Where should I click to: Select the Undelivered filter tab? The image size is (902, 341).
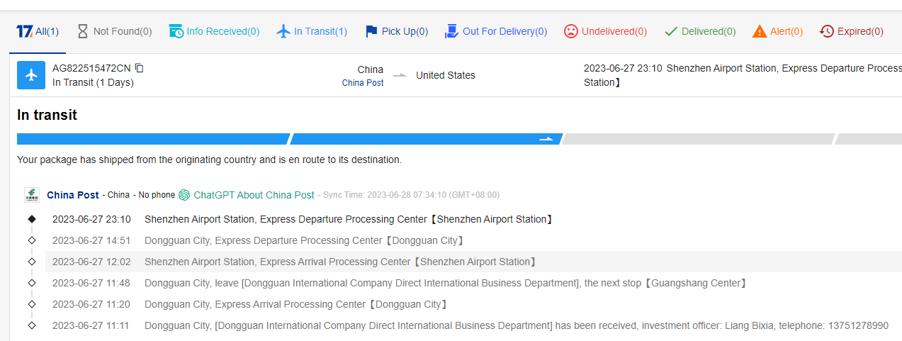click(x=605, y=31)
